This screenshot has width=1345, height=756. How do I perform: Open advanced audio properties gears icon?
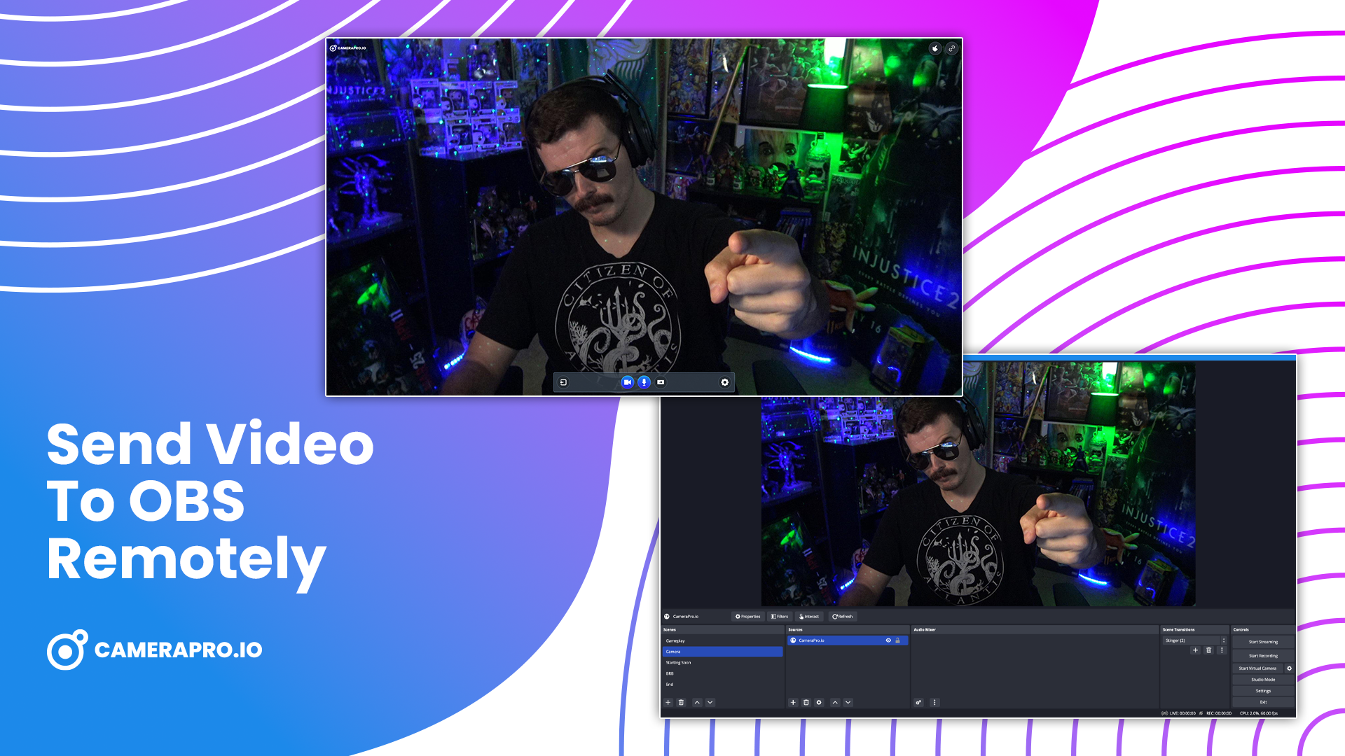pyautogui.click(x=918, y=702)
